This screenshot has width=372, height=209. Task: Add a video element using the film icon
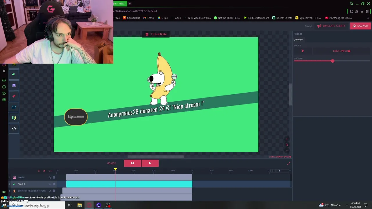coord(14,85)
